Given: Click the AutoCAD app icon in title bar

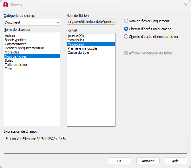Looking at the screenshot, I should [5, 5].
